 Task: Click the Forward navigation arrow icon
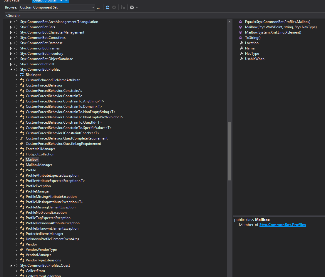(x=114, y=7)
